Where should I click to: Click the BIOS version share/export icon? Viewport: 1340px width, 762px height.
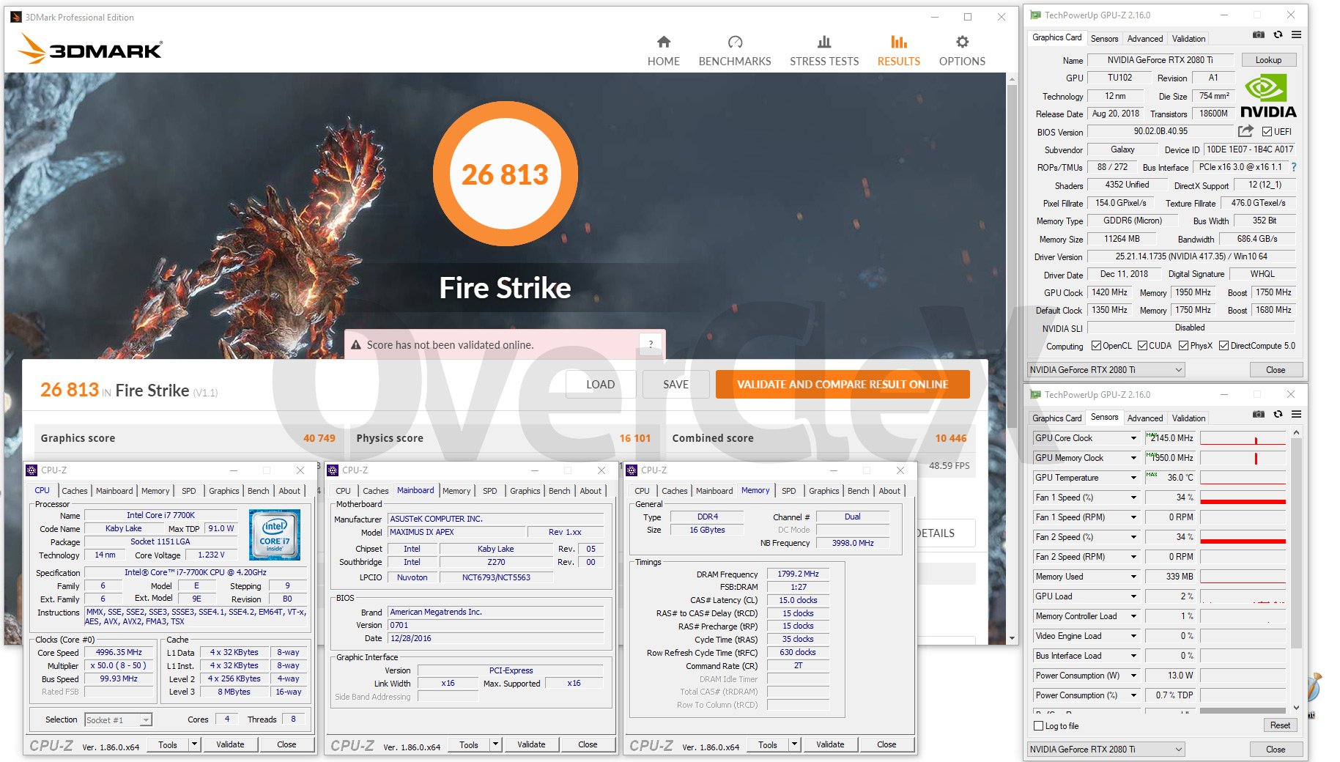[x=1245, y=131]
